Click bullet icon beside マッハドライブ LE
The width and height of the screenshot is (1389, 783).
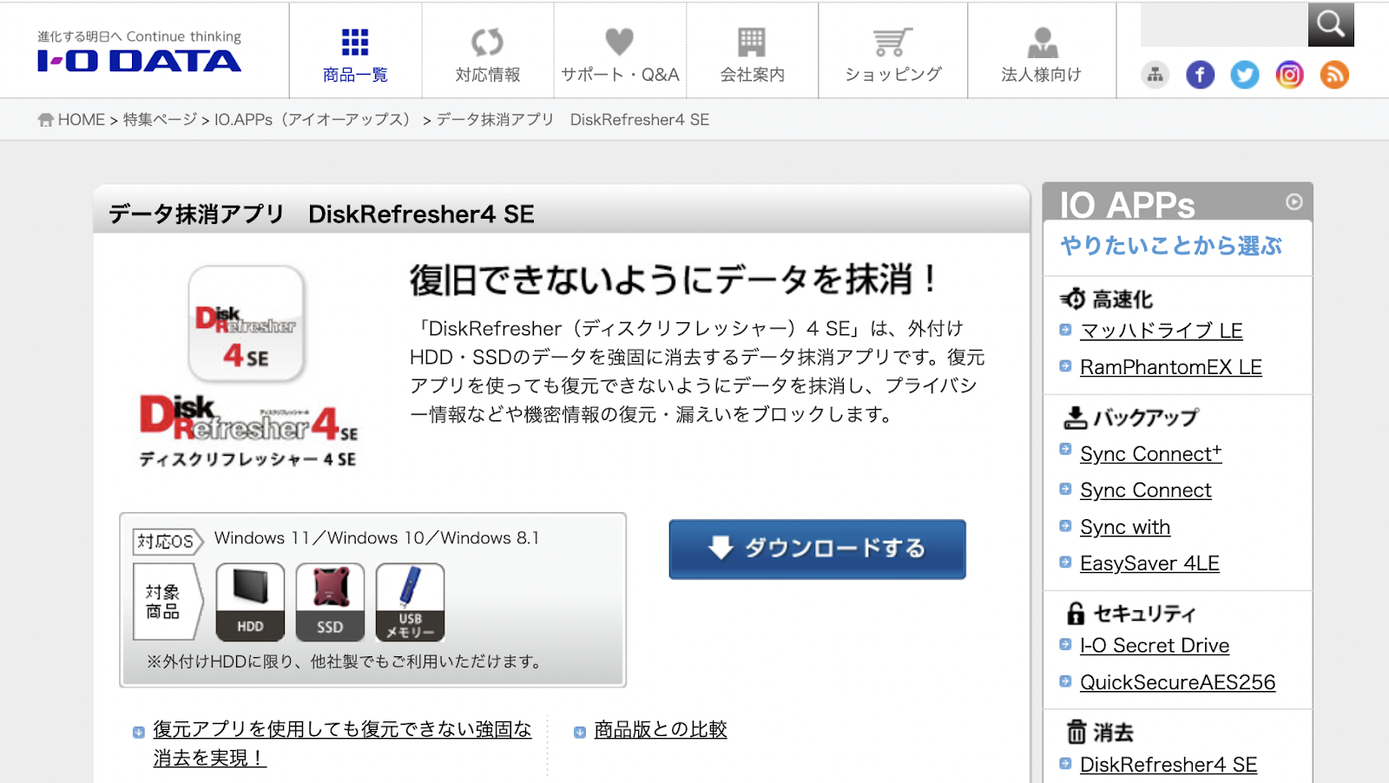point(1065,330)
